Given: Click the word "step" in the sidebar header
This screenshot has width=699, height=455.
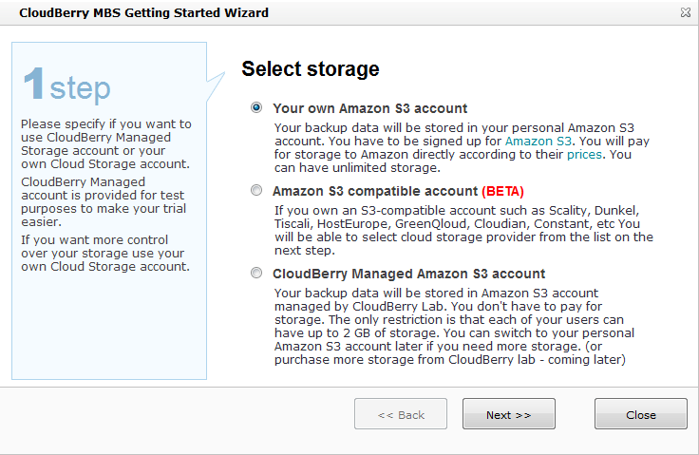Looking at the screenshot, I should click(x=80, y=88).
